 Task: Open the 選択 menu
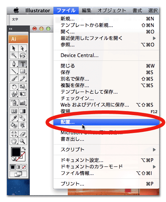pos(153,11)
